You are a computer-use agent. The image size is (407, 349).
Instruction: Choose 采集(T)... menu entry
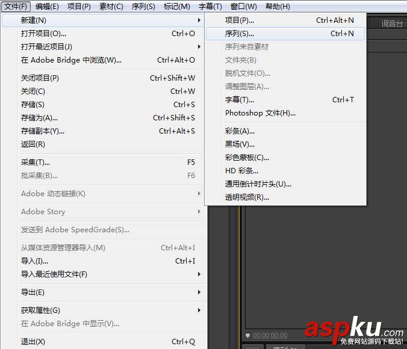click(x=104, y=162)
